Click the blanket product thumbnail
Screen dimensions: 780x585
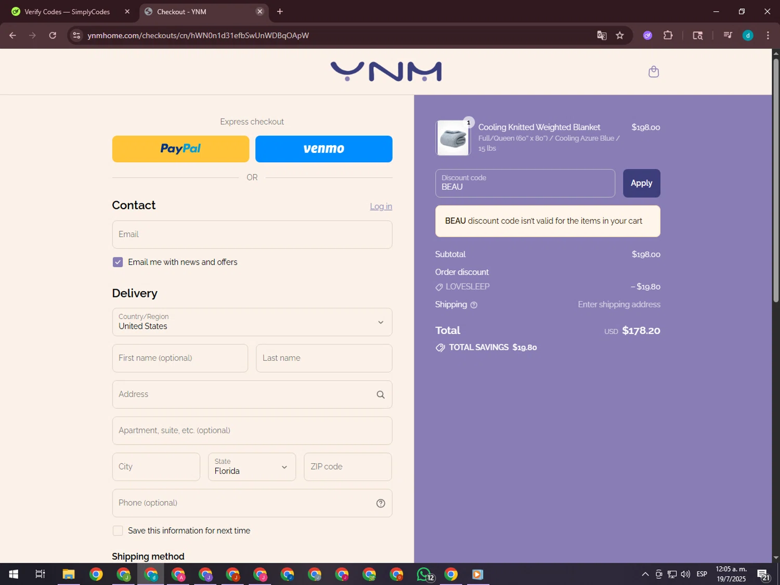(x=453, y=138)
